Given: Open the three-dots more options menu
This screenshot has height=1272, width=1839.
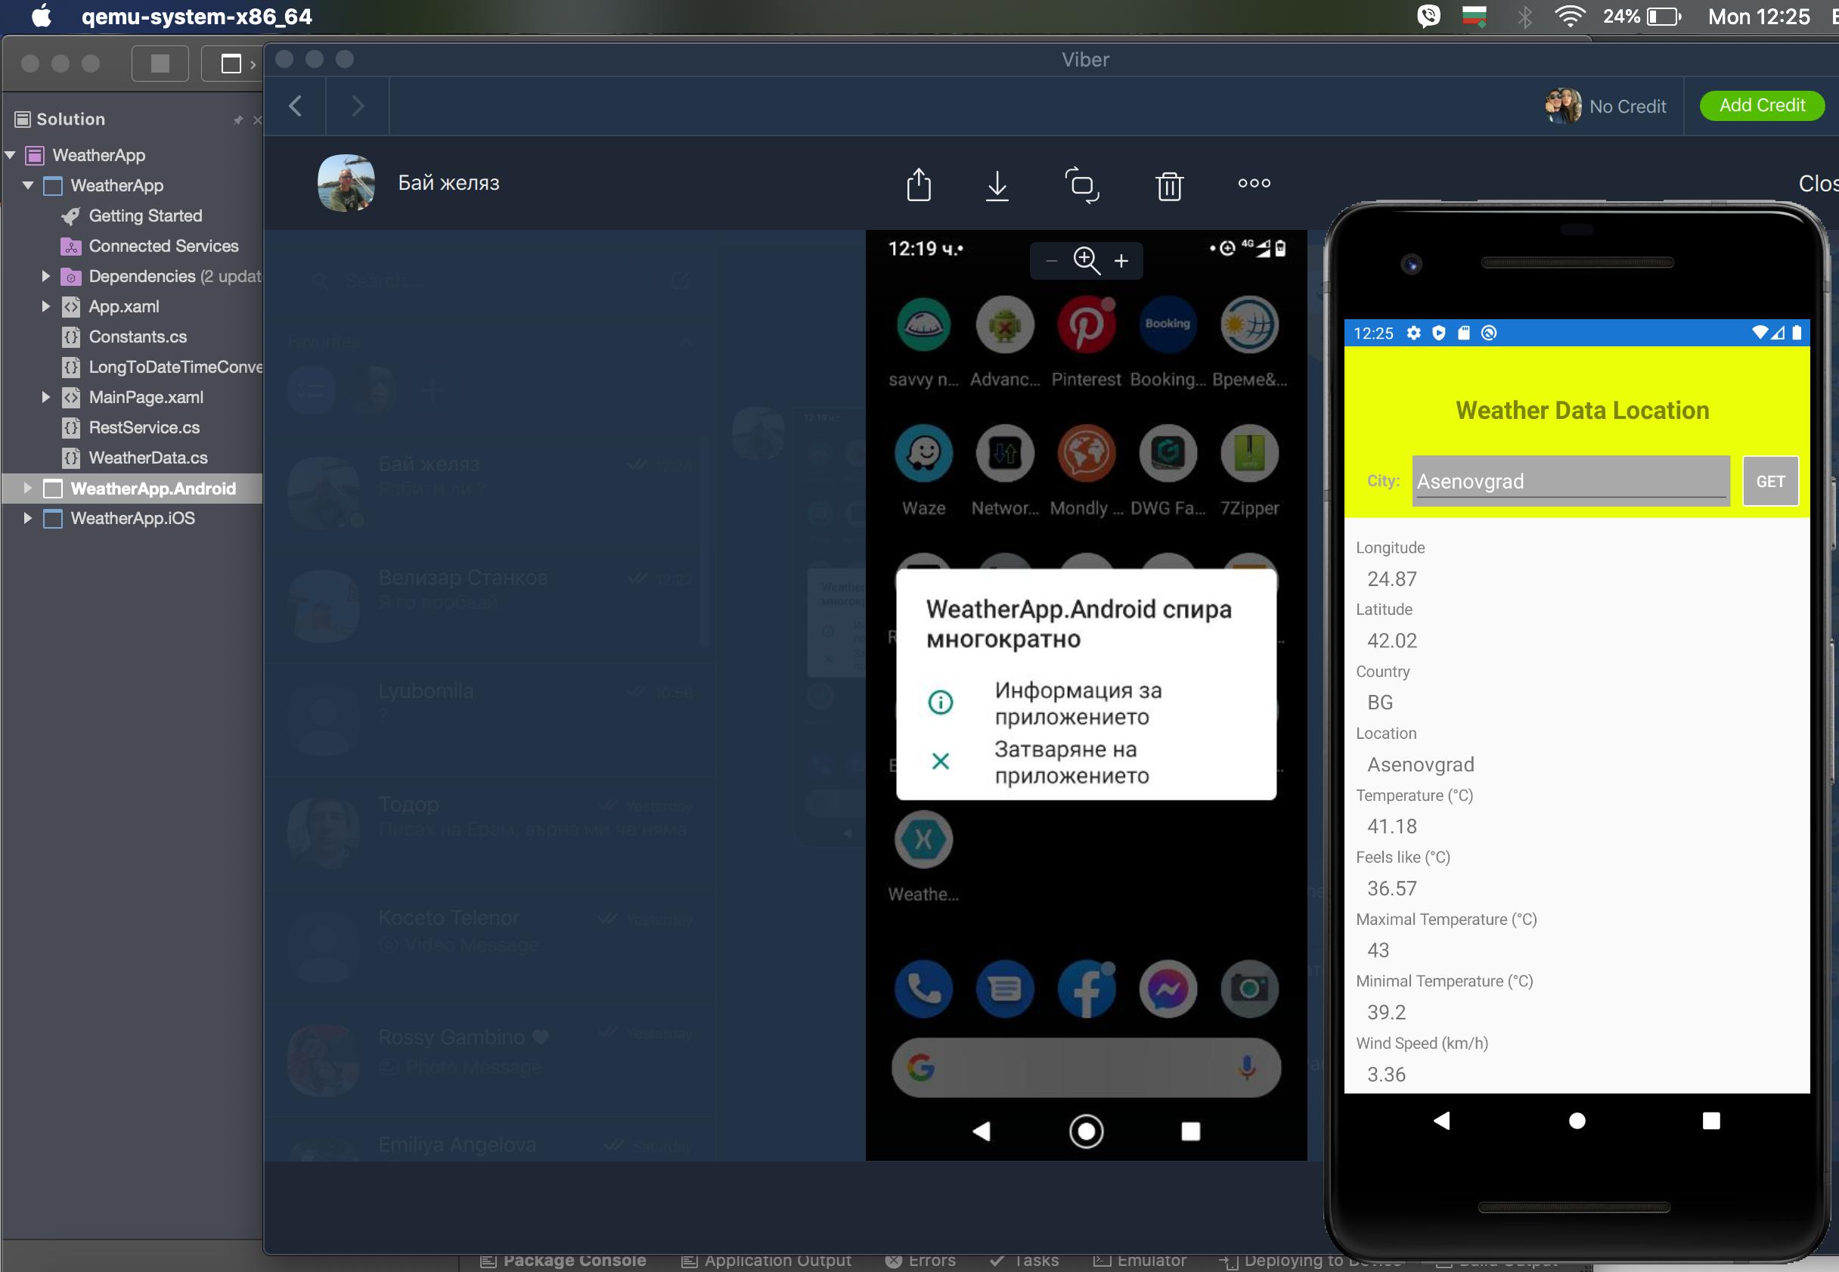Looking at the screenshot, I should (1254, 183).
